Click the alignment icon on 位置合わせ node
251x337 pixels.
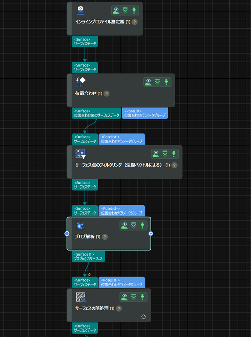[81, 82]
